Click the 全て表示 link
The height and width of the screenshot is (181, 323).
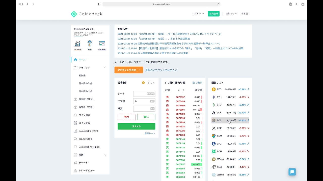197,83
